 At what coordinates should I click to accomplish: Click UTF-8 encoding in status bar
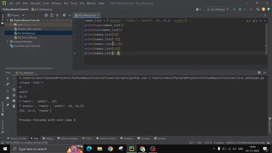click(x=208, y=143)
